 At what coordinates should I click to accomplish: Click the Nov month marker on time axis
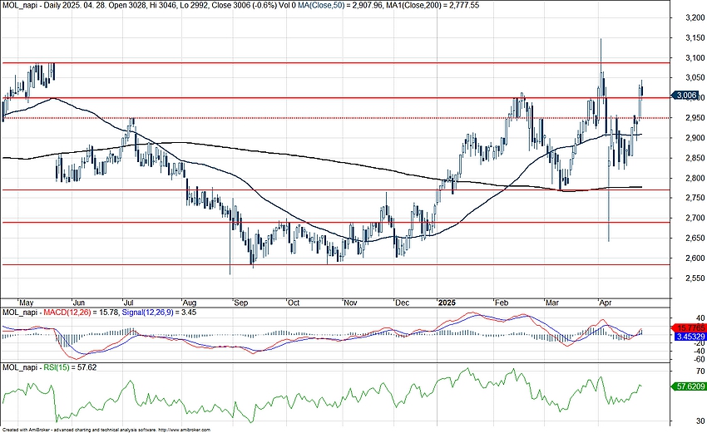[349, 303]
